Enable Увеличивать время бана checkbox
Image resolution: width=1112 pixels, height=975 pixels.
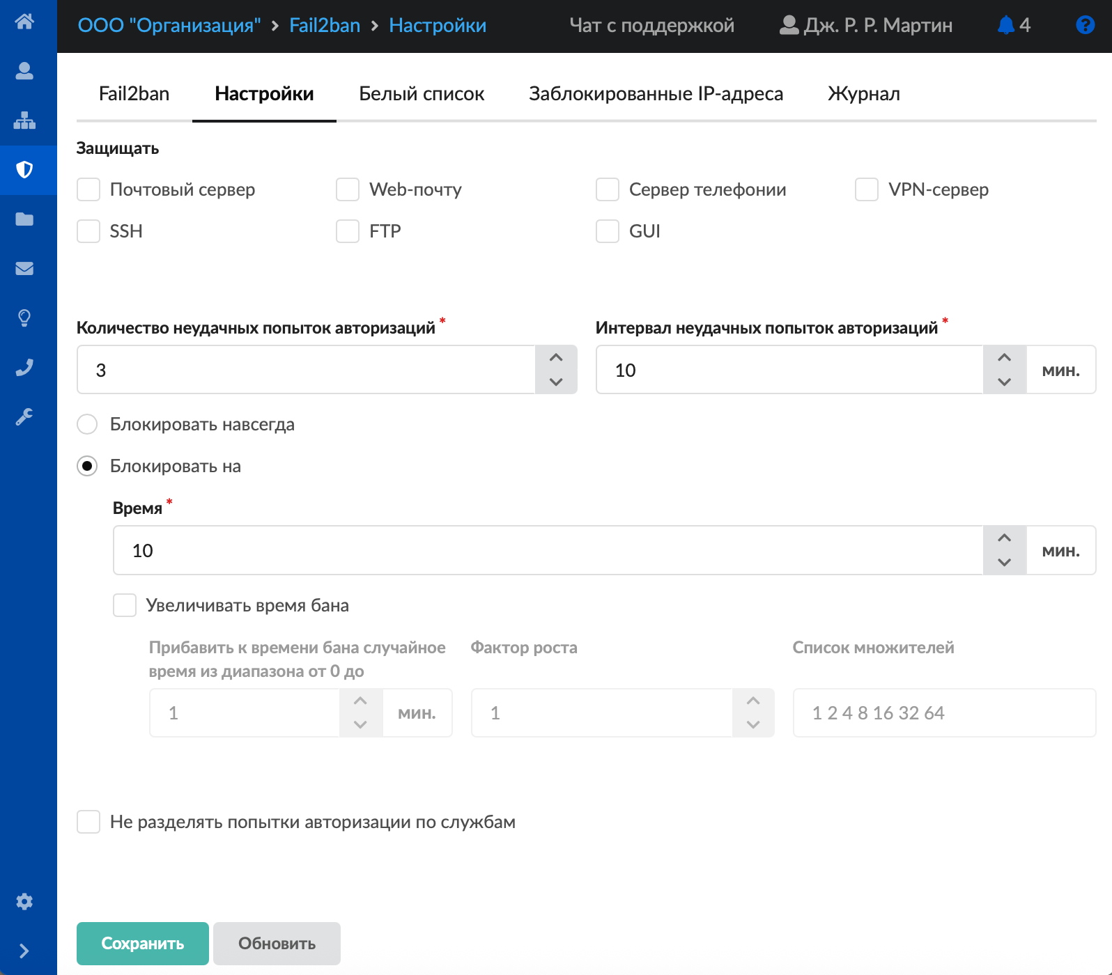125,605
